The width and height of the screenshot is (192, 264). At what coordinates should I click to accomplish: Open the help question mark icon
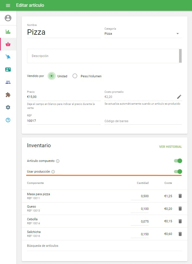click(x=8, y=120)
